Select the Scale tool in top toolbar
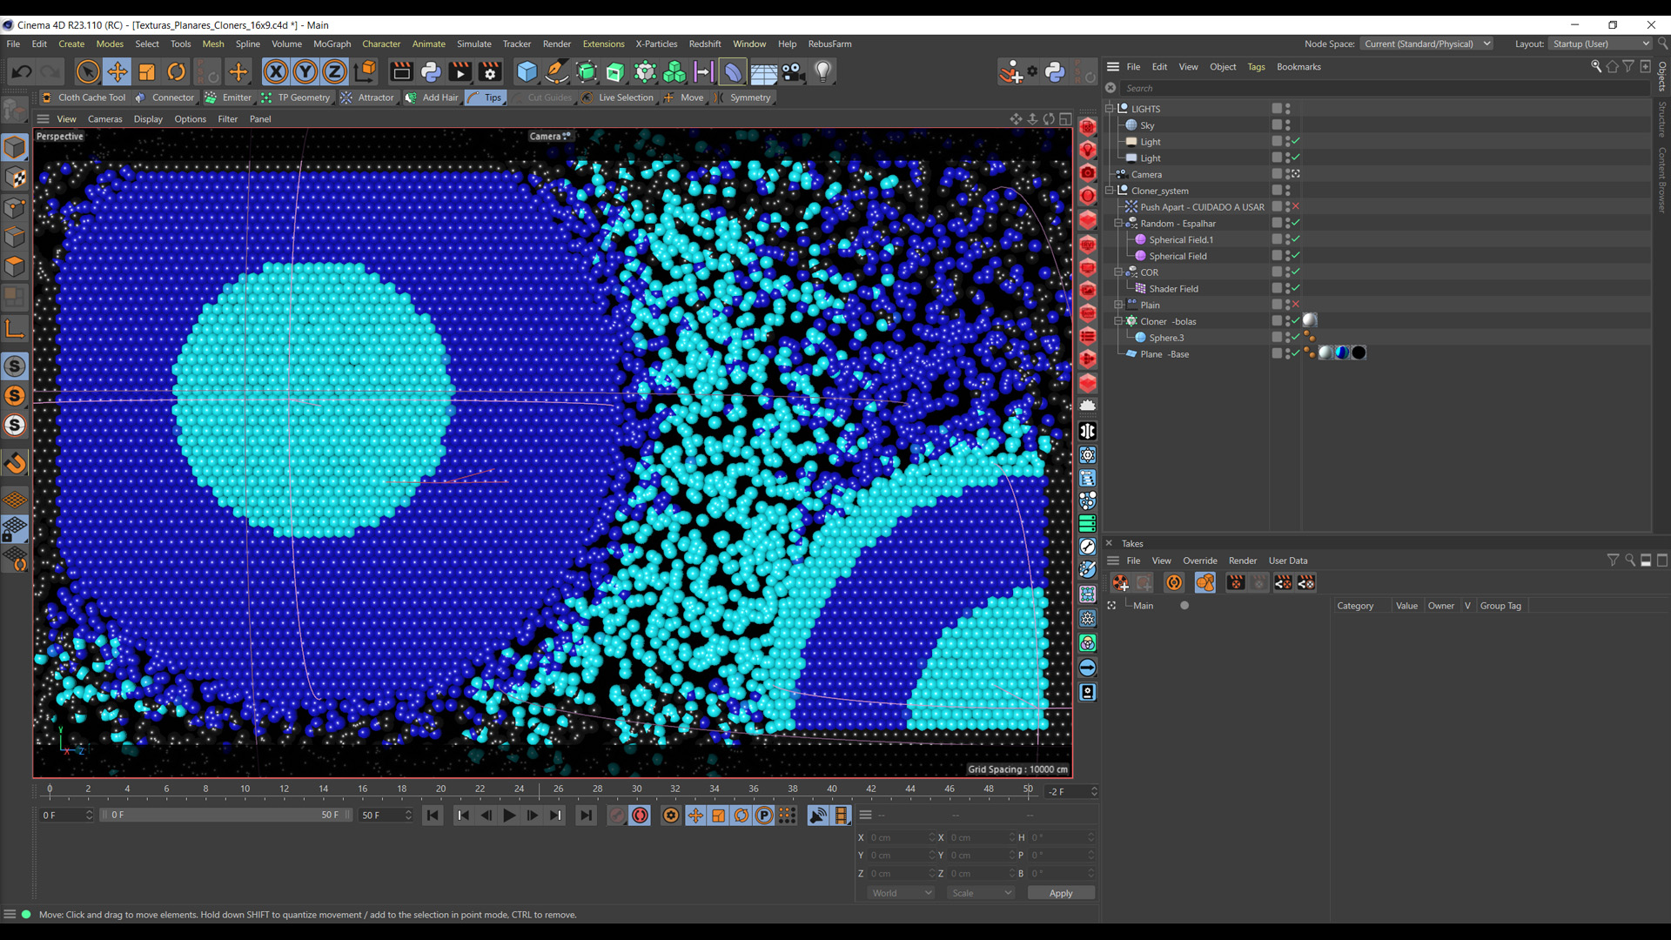This screenshot has width=1671, height=940. 146,72
